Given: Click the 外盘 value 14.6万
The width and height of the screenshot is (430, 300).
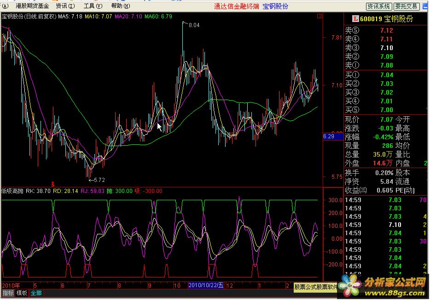Looking at the screenshot, I should coord(383,163).
